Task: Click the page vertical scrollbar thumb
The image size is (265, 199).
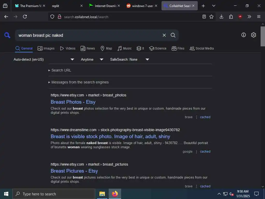Action: 263,36
